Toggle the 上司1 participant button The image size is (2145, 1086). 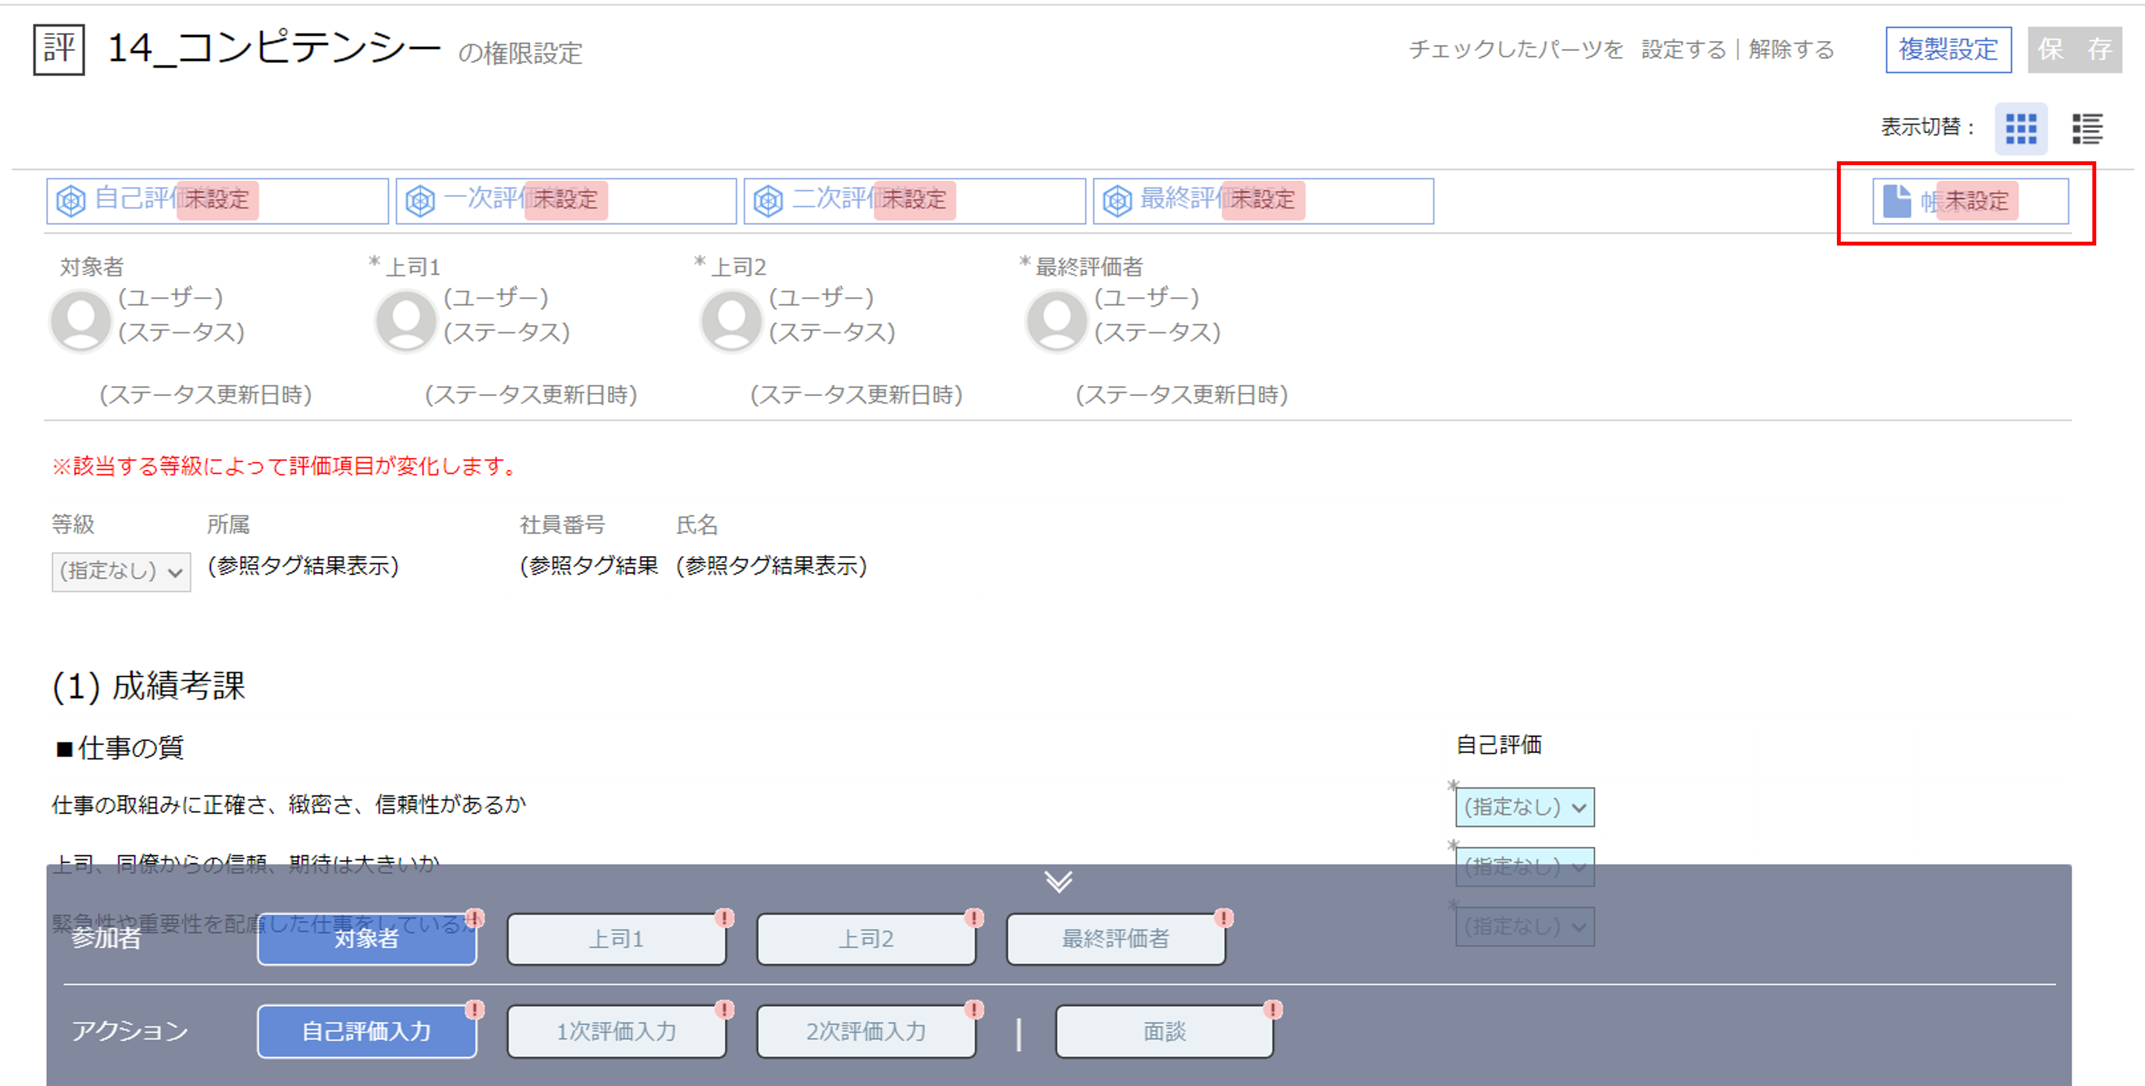(x=616, y=939)
